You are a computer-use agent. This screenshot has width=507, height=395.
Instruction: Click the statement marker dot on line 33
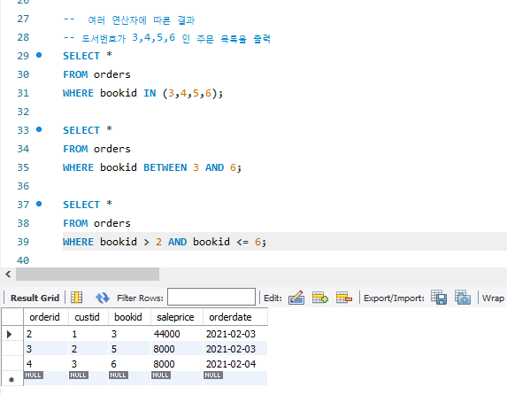point(39,129)
